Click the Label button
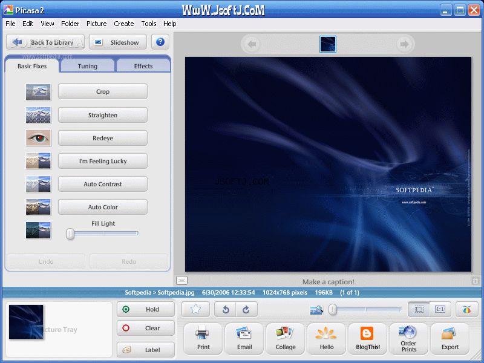This screenshot has width=484, height=363. pos(146,350)
